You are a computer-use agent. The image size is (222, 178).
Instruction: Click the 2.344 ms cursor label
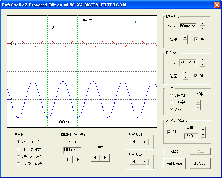coord(86,20)
